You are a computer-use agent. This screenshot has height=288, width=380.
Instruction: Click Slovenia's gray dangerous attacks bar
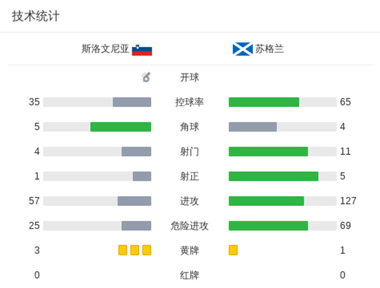click(137, 226)
